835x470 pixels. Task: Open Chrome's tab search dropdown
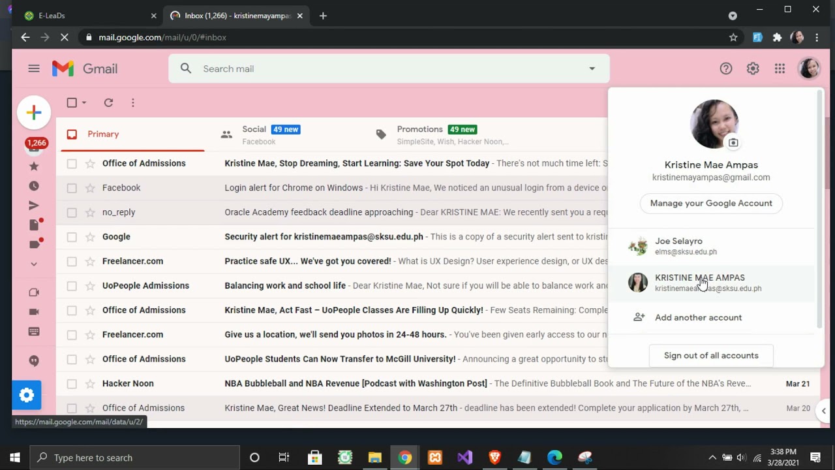[x=733, y=16]
